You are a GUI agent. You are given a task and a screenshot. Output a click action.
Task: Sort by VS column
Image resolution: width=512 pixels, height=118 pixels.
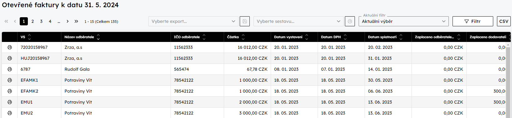[x=29, y=37]
